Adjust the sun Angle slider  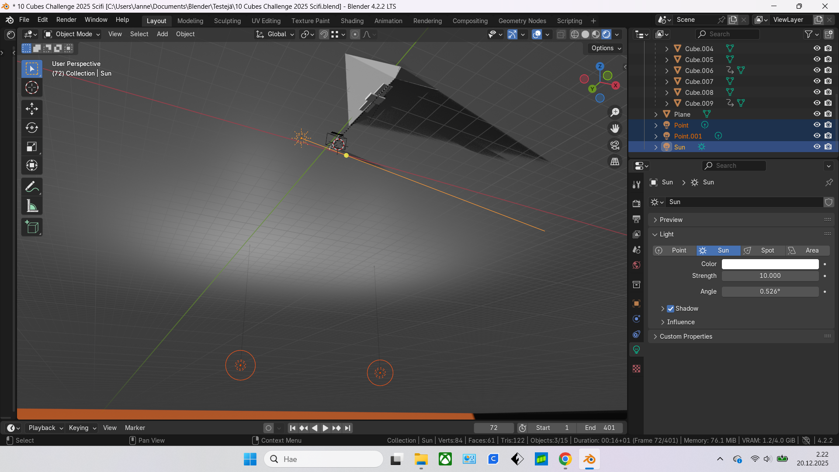(770, 292)
